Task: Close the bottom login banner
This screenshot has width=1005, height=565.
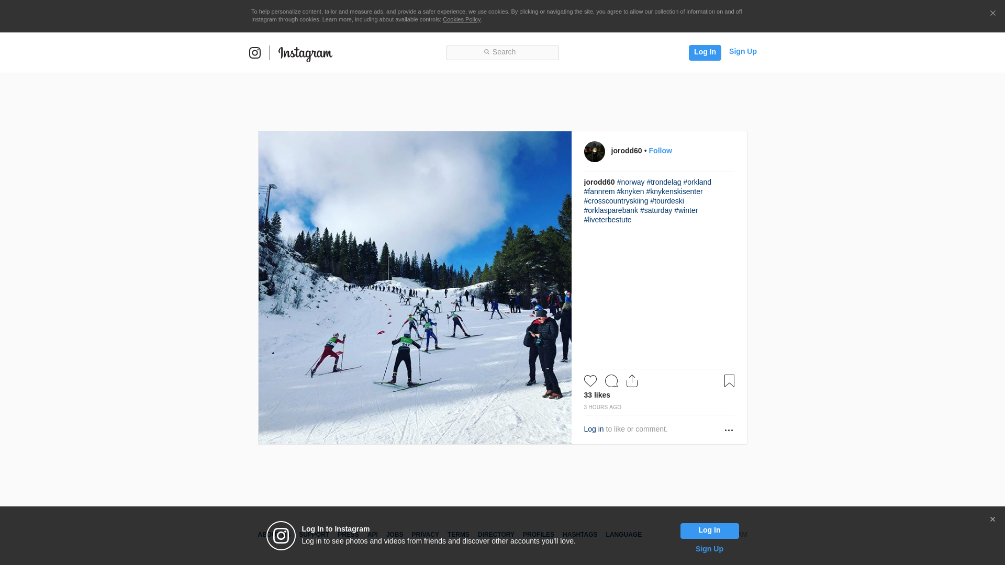Action: tap(992, 519)
